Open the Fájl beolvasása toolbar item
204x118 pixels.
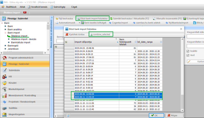pyautogui.click(x=57, y=19)
